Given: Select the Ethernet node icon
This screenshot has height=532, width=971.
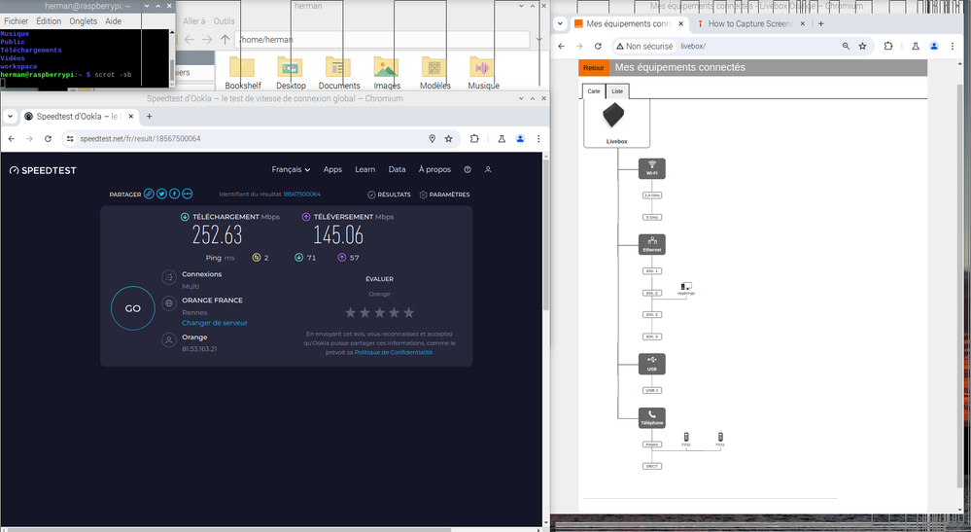Looking at the screenshot, I should pos(652,243).
